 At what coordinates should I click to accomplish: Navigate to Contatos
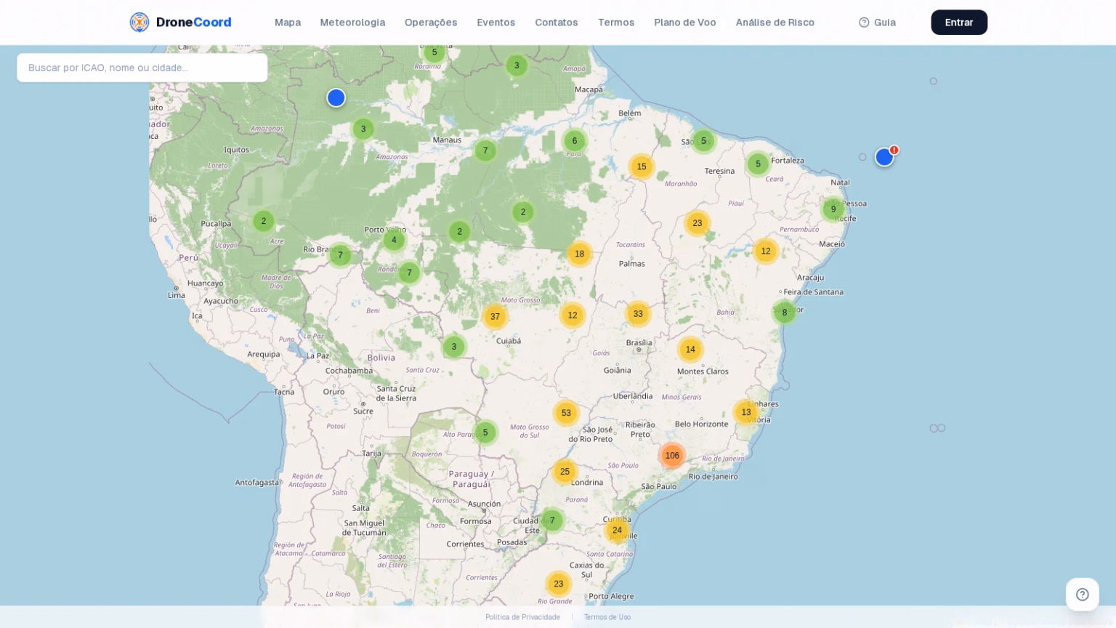click(x=557, y=23)
